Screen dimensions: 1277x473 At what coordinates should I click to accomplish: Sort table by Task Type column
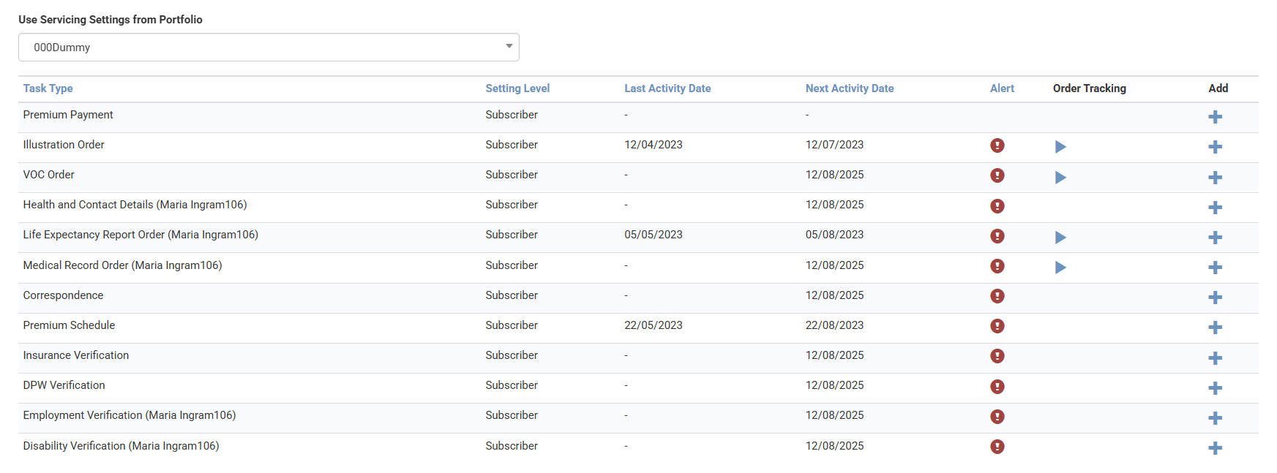coord(48,88)
